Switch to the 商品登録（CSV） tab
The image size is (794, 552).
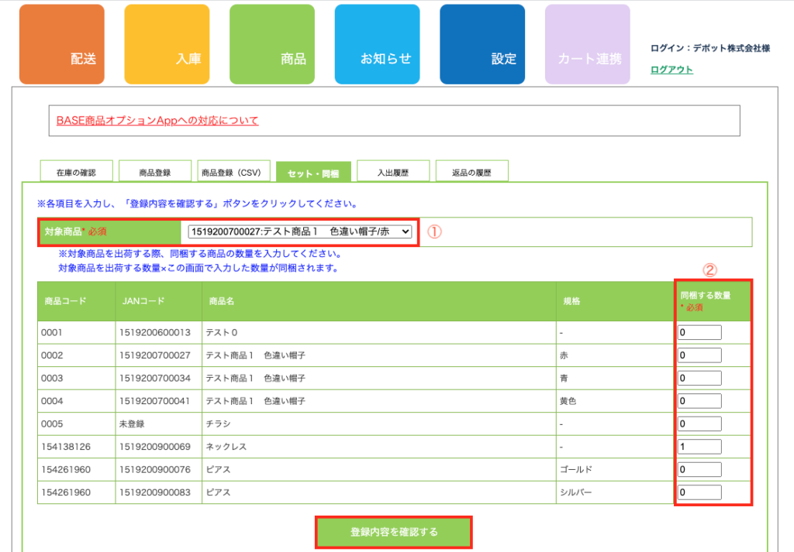pos(233,172)
